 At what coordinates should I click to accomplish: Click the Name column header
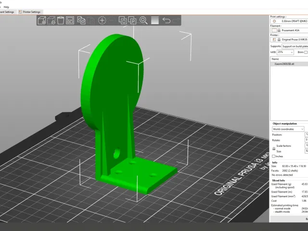tap(289, 59)
